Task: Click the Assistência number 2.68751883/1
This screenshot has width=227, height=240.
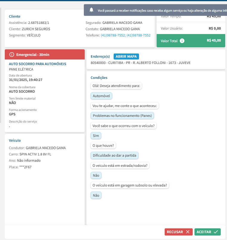Action: [x=38, y=23]
